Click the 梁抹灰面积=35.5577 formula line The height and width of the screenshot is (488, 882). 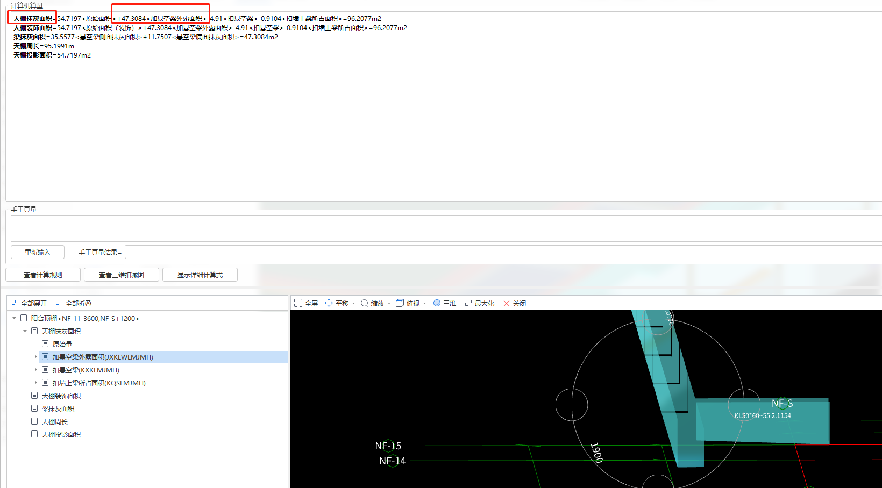(146, 37)
